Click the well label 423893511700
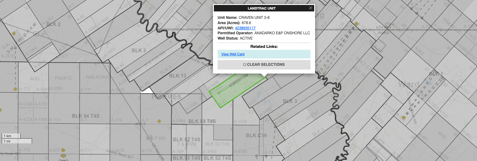Viewport: 477px width, 161px height. pos(238,80)
